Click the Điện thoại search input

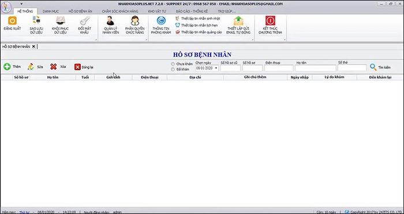coord(279,68)
